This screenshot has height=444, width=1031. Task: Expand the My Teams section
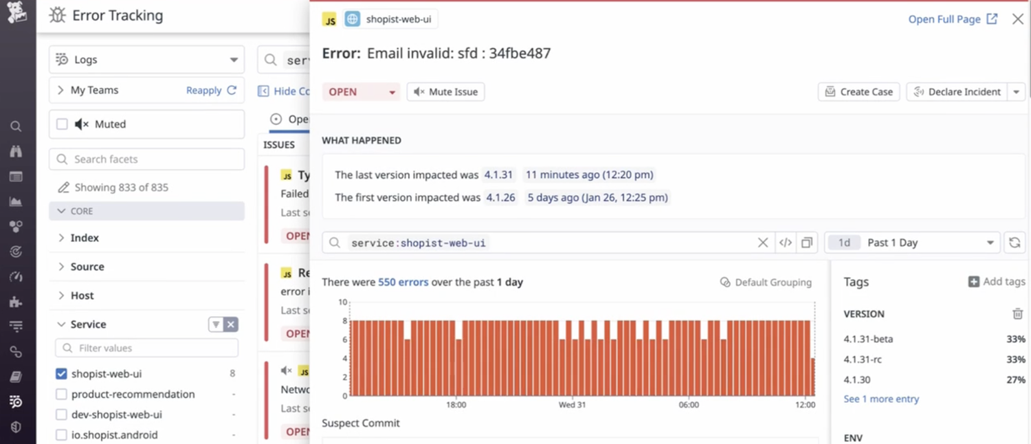61,90
